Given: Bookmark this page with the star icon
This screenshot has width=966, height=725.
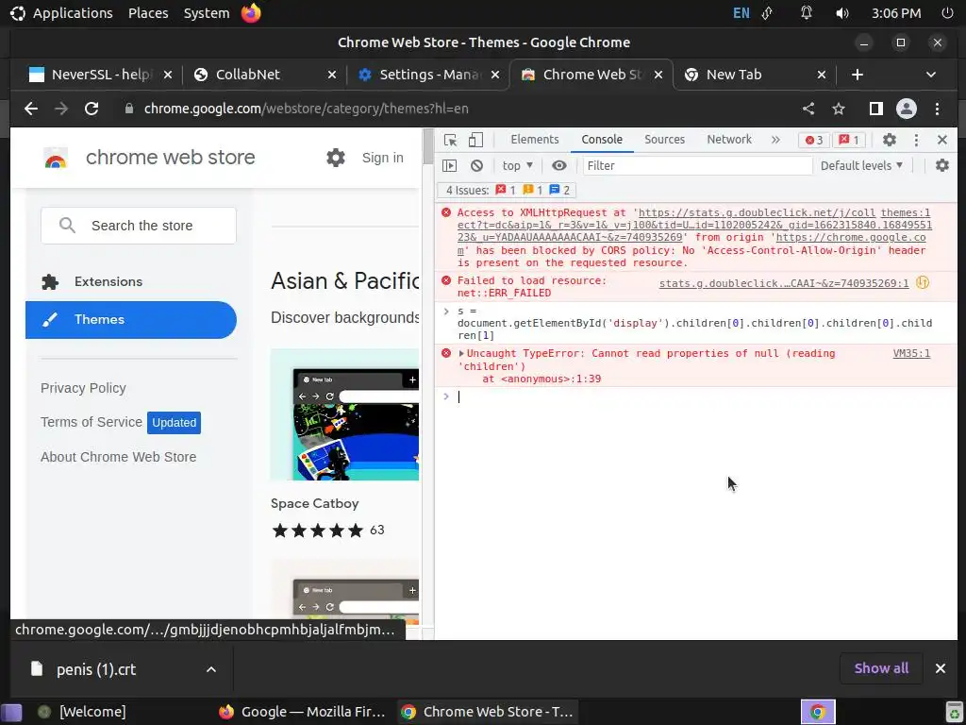Looking at the screenshot, I should (x=839, y=109).
